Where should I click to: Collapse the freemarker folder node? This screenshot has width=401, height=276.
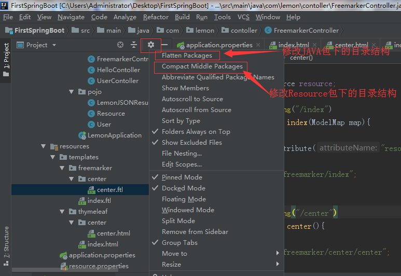point(62,168)
